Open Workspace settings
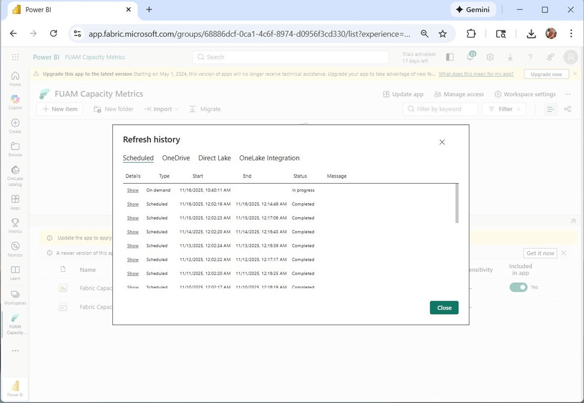584x403 pixels. tap(525, 94)
